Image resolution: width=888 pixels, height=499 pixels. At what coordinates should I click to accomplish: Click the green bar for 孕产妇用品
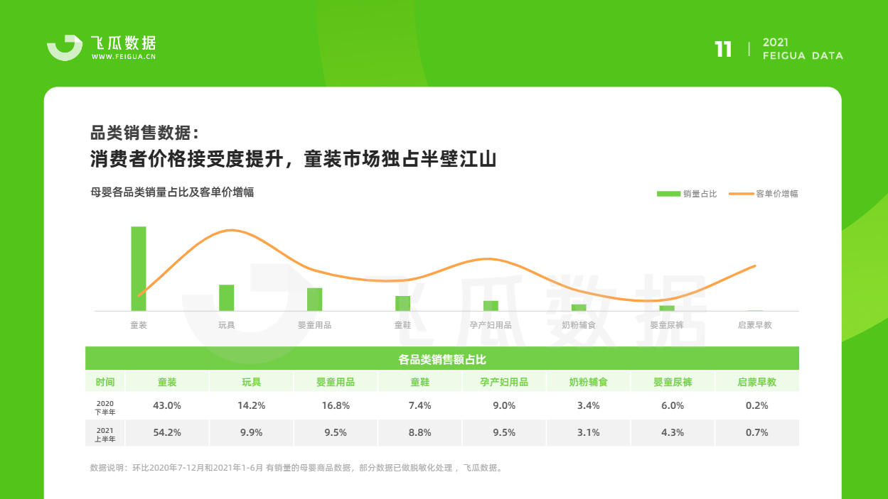[x=491, y=306]
